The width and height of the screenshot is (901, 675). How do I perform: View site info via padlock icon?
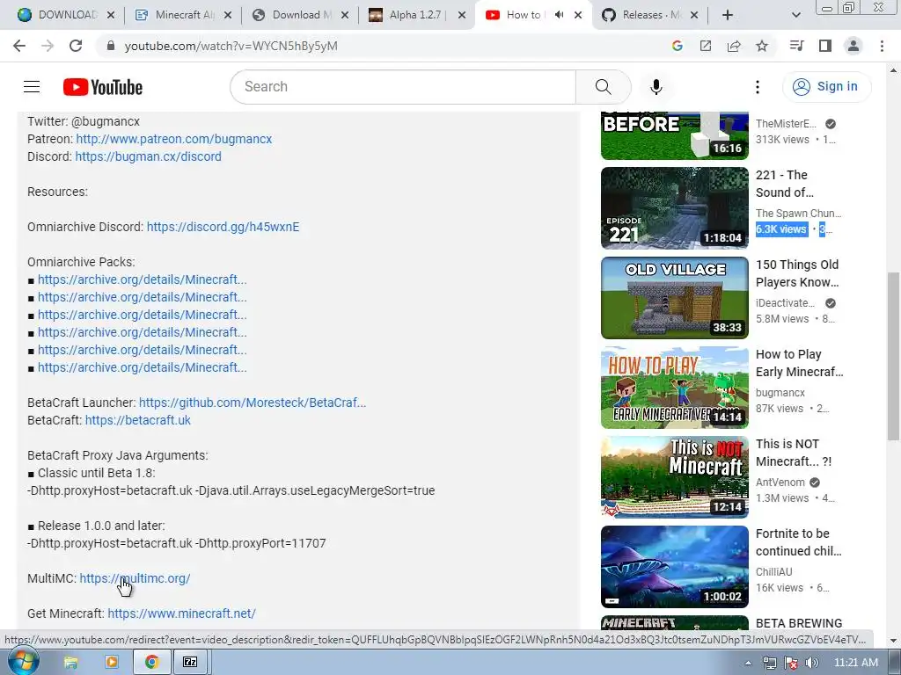tap(110, 46)
